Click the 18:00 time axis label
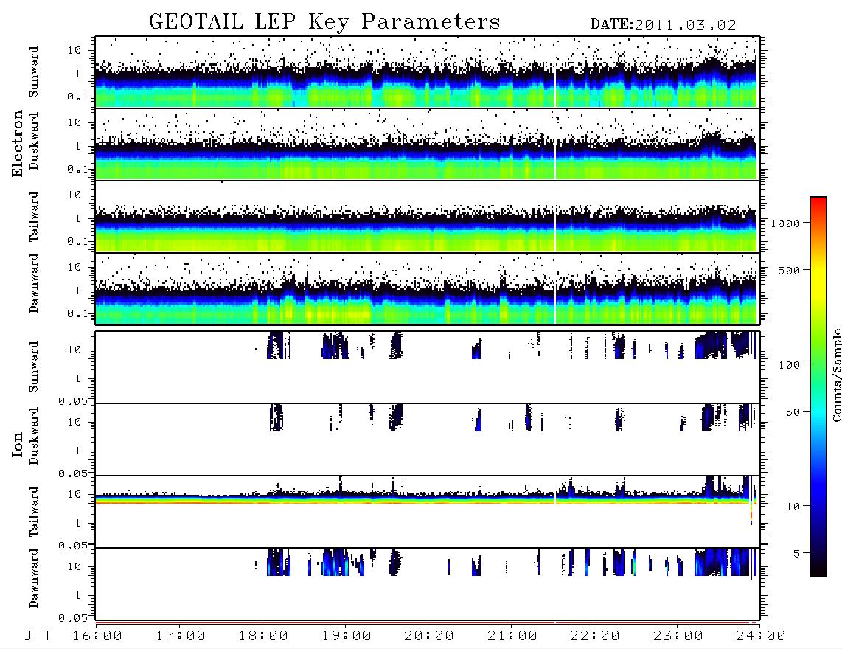Viewport: 842px width, 649px height. (264, 636)
